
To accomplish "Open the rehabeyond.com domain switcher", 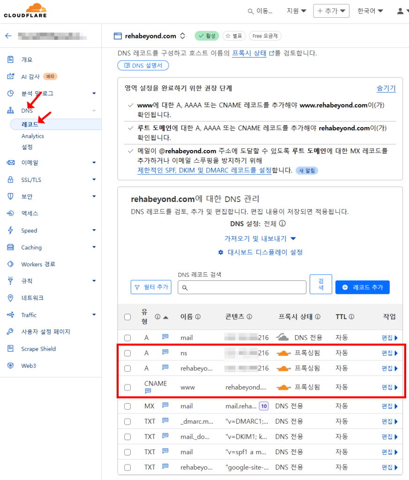I will 183,36.
